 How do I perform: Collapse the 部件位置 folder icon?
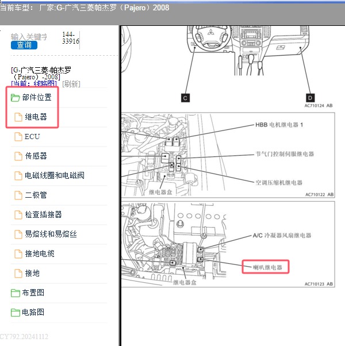[x=15, y=98]
